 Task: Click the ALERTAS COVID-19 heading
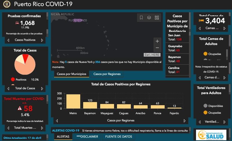coord(66,131)
